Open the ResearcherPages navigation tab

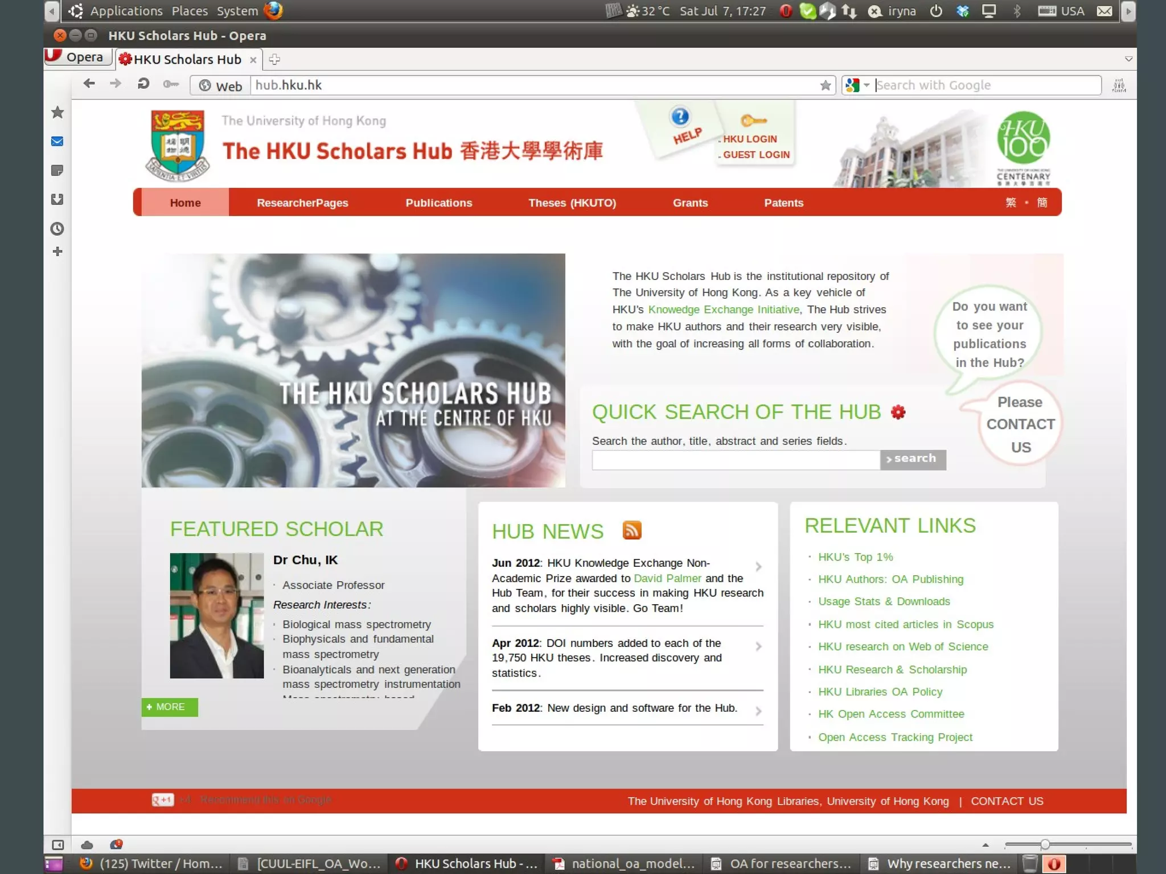(x=302, y=203)
